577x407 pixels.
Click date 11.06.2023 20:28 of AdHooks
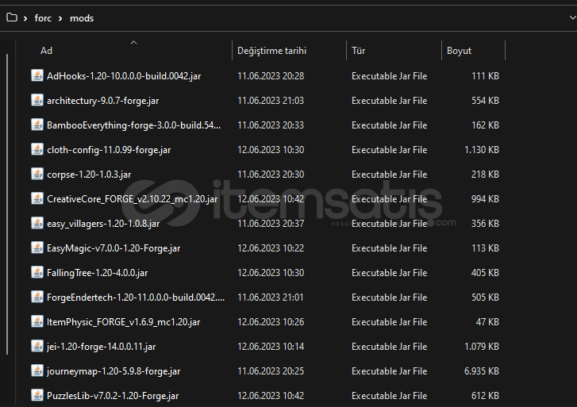(271, 76)
